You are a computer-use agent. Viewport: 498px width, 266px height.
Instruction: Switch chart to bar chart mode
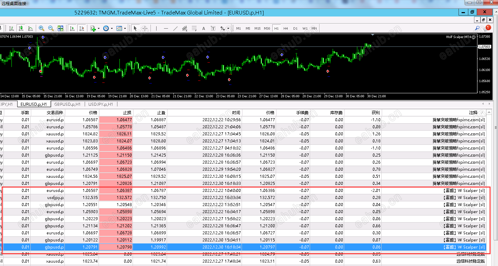coord(11,28)
